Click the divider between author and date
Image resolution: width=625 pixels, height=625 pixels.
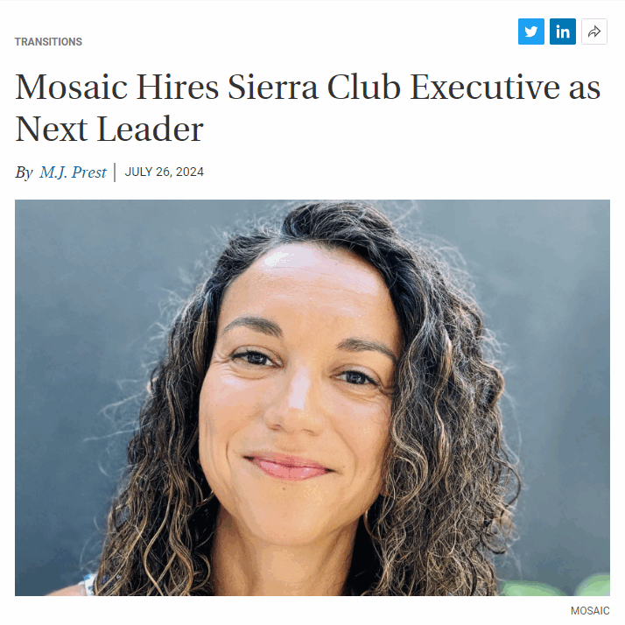115,172
